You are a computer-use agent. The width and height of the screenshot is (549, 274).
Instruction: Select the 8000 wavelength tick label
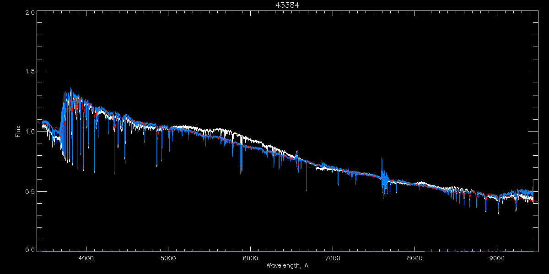415,258
